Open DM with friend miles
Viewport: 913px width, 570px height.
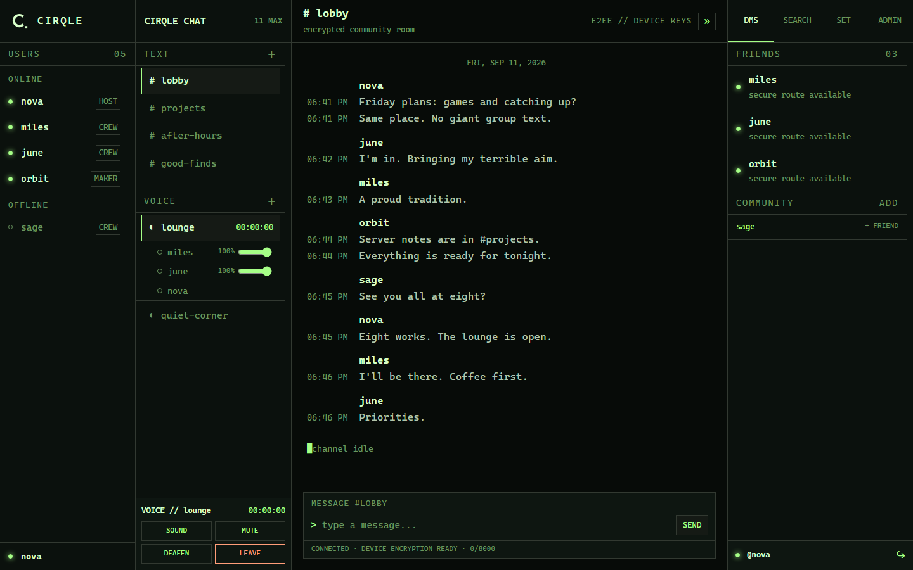pyautogui.click(x=817, y=87)
